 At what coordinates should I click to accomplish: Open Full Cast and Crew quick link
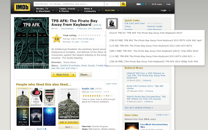[x=135, y=23]
